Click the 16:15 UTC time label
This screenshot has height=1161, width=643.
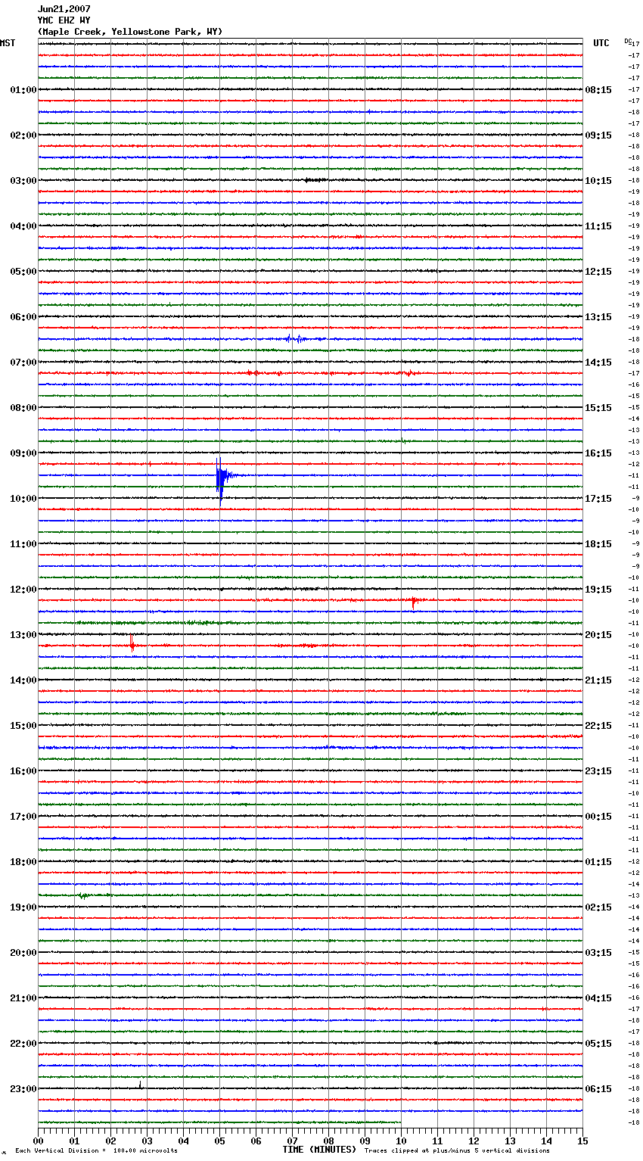(598, 453)
